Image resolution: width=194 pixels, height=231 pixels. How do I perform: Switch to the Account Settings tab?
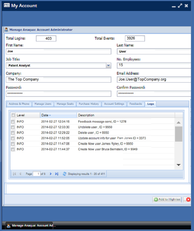tap(114, 104)
